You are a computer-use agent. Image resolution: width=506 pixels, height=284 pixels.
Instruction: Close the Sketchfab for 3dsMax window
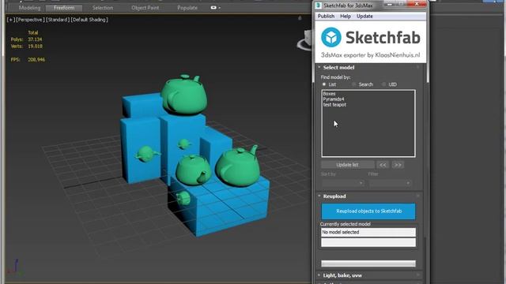(417, 4)
